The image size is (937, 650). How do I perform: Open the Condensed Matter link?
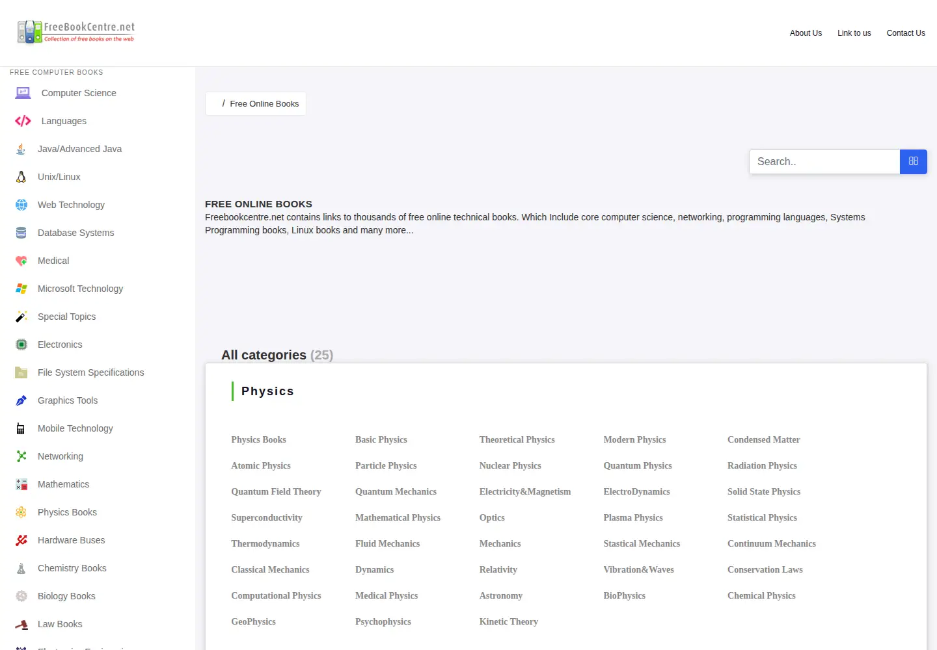click(764, 439)
